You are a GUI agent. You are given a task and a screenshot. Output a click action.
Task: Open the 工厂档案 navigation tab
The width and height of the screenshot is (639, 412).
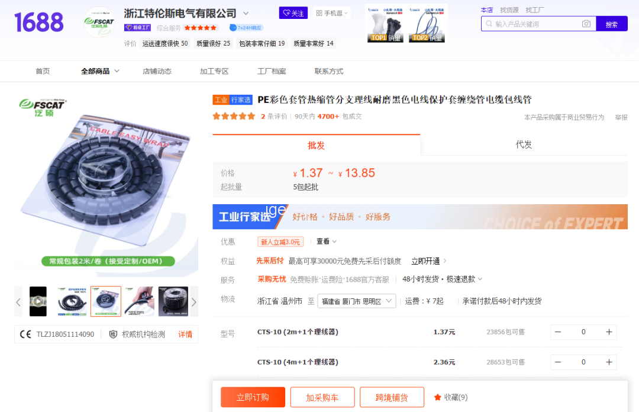point(272,72)
